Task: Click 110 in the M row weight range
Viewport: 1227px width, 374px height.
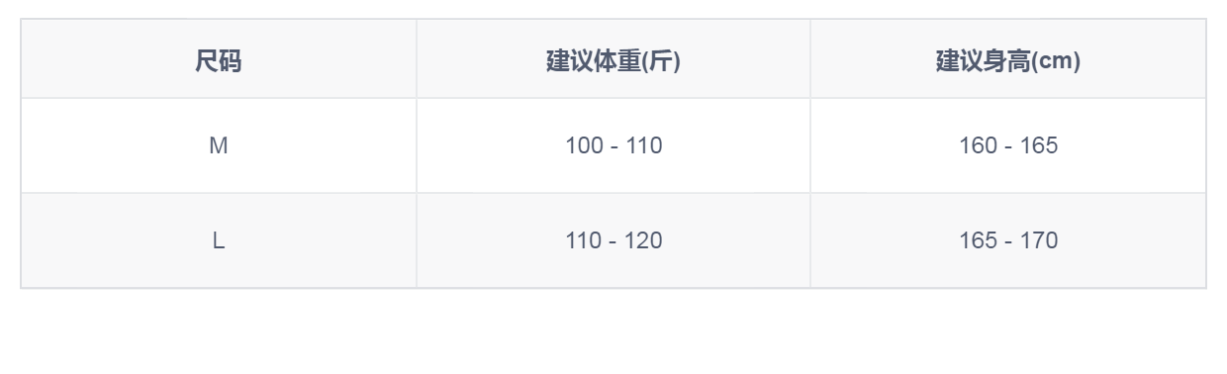Action: [x=643, y=145]
